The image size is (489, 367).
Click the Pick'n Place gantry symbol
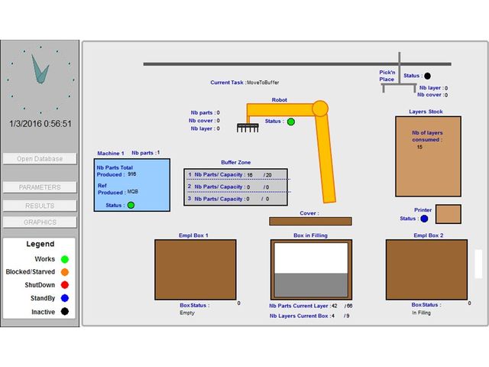[x=399, y=76]
